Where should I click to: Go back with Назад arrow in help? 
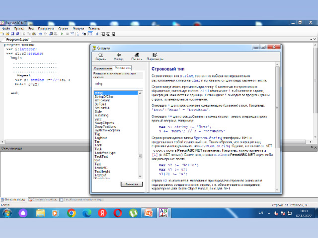[x=119, y=57]
